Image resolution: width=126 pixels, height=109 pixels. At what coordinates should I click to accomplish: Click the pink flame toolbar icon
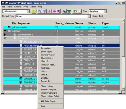pos(49,11)
